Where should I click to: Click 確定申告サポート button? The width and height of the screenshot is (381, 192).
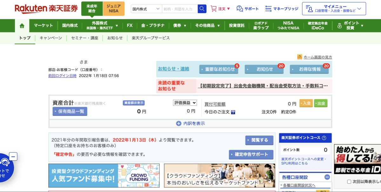251,155
